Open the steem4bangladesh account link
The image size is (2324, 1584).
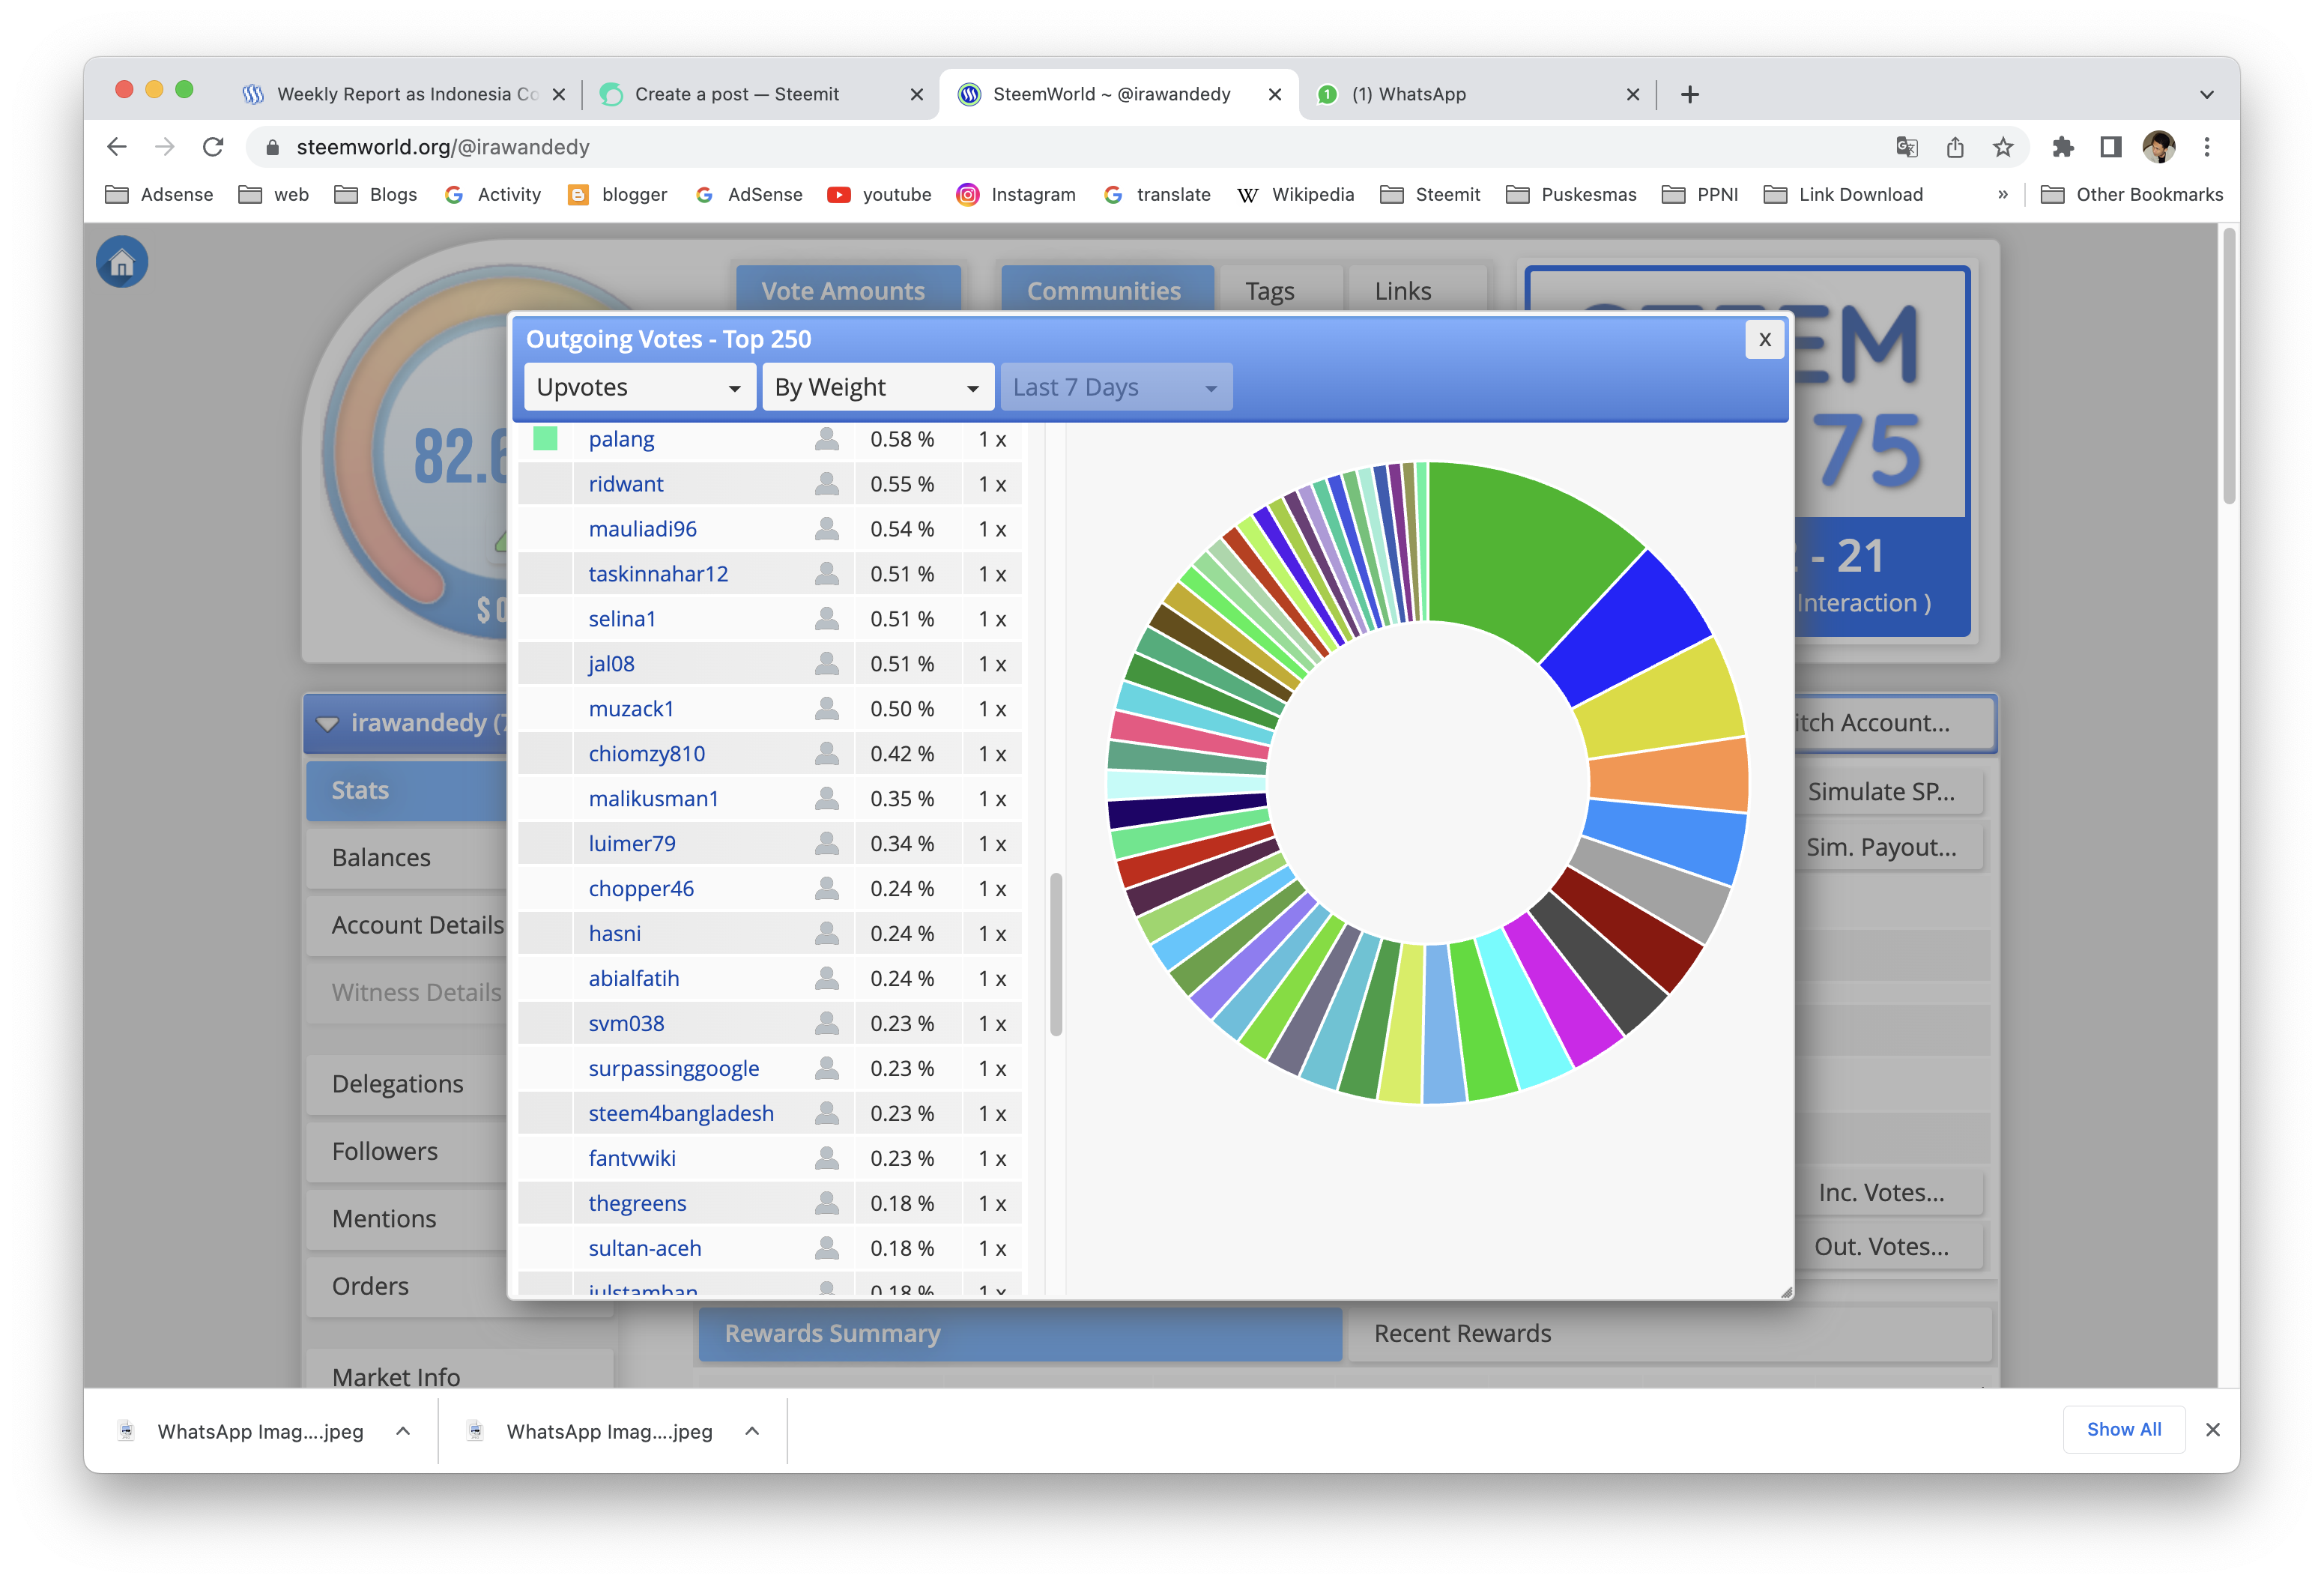(x=681, y=1113)
